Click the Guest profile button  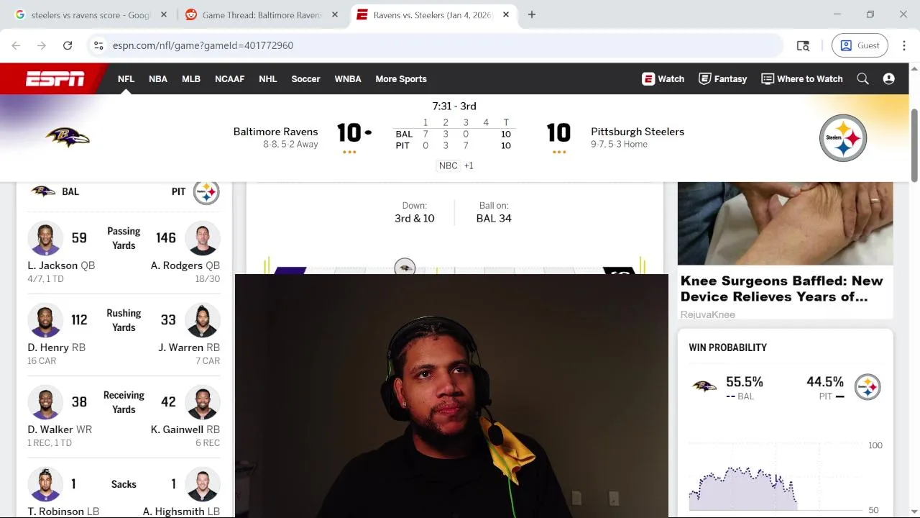click(860, 45)
